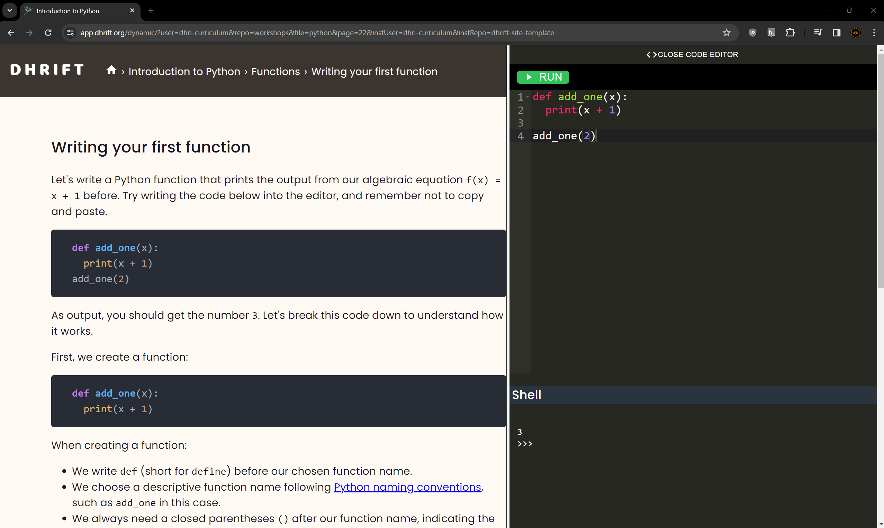Click the code editor vertical scrollbar

point(880,171)
